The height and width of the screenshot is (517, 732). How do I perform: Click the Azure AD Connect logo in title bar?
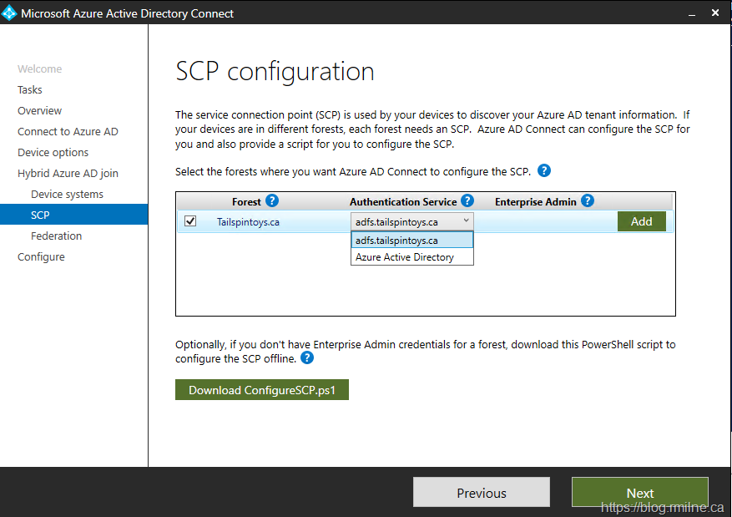click(x=10, y=13)
